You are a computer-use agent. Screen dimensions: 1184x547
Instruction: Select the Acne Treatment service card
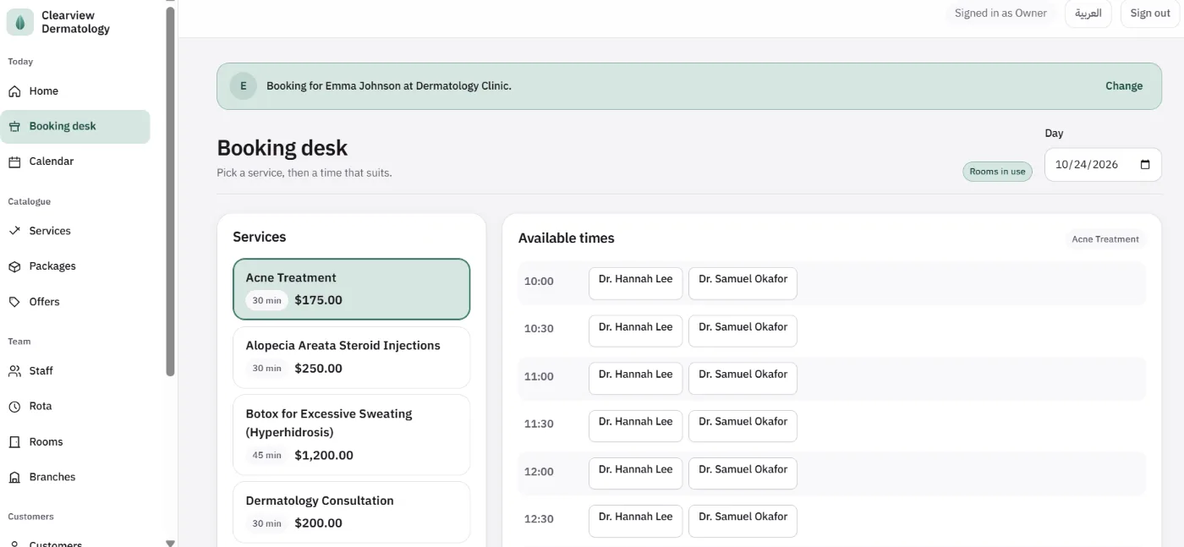tap(351, 289)
